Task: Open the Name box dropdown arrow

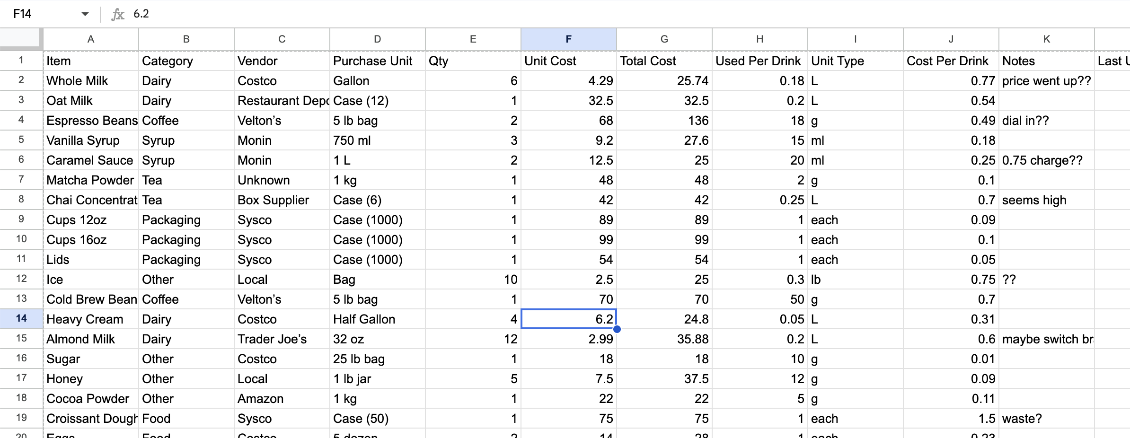Action: pos(85,14)
